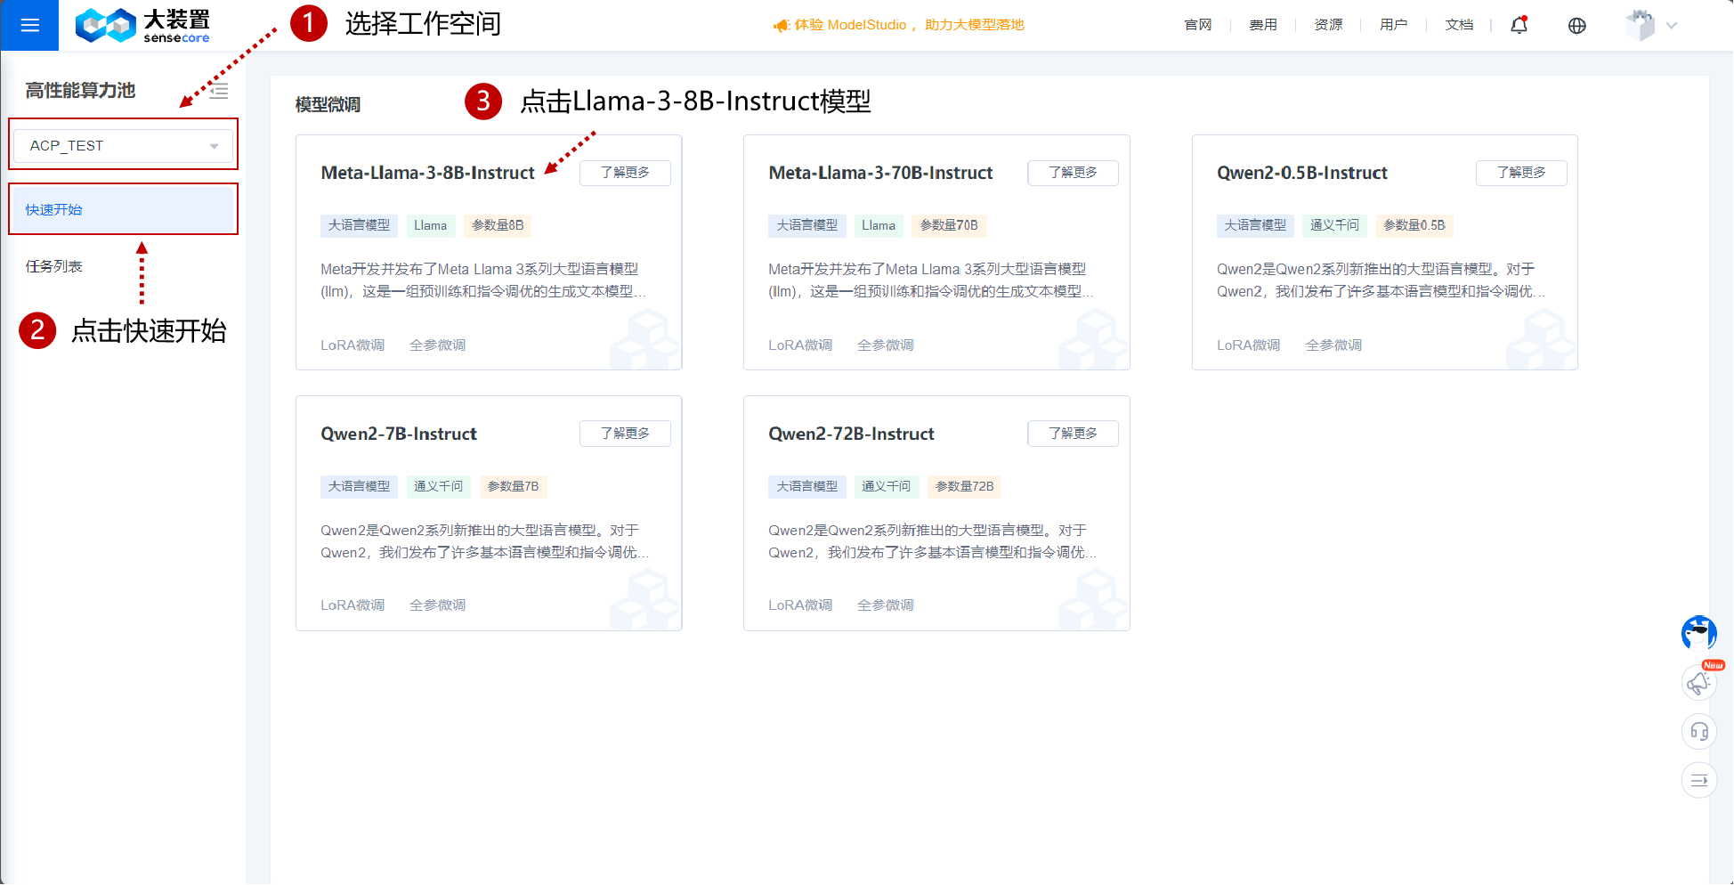Image resolution: width=1734 pixels, height=885 pixels.
Task: Click 大语言模型 tag on Qwen2-72B-Instruct card
Action: (807, 486)
